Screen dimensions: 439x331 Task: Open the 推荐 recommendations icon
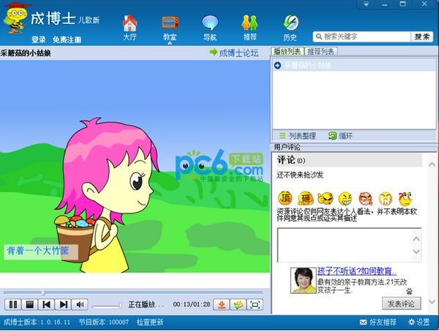pos(249,28)
